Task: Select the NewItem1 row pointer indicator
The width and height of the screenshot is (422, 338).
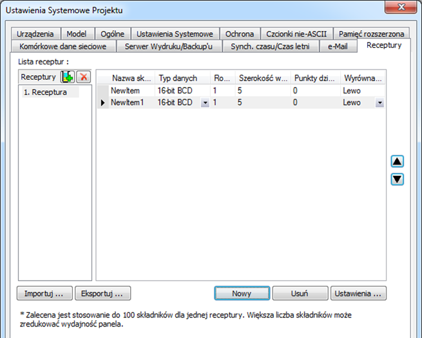Action: 103,102
